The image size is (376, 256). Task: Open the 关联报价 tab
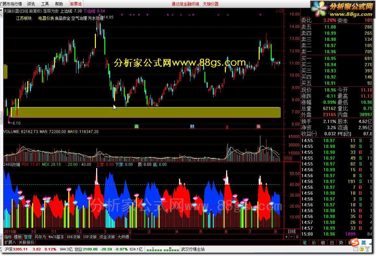[x=26, y=242]
